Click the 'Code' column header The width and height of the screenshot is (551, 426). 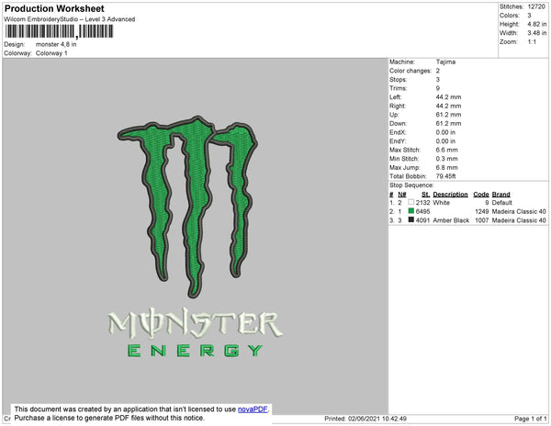[480, 195]
